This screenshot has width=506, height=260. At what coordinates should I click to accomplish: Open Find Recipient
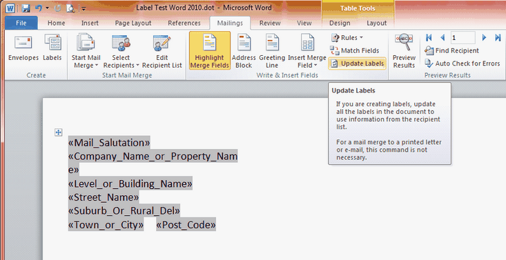(x=451, y=50)
